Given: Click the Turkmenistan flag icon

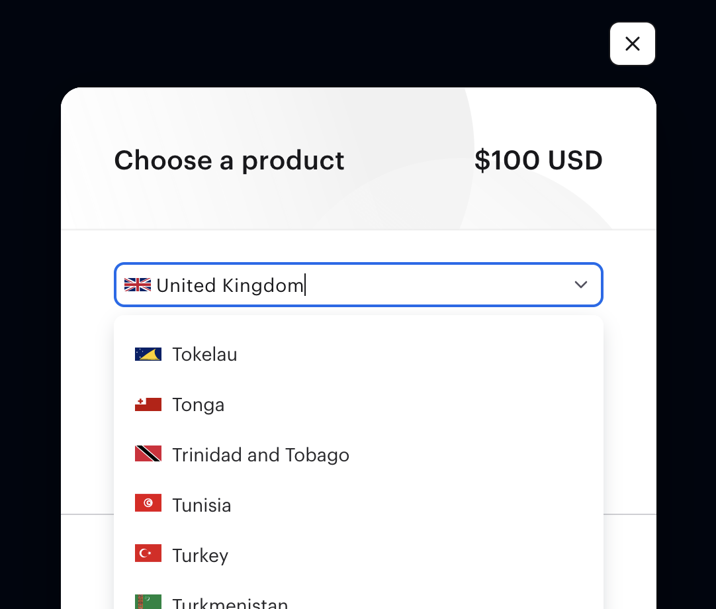Looking at the screenshot, I should (x=148, y=602).
